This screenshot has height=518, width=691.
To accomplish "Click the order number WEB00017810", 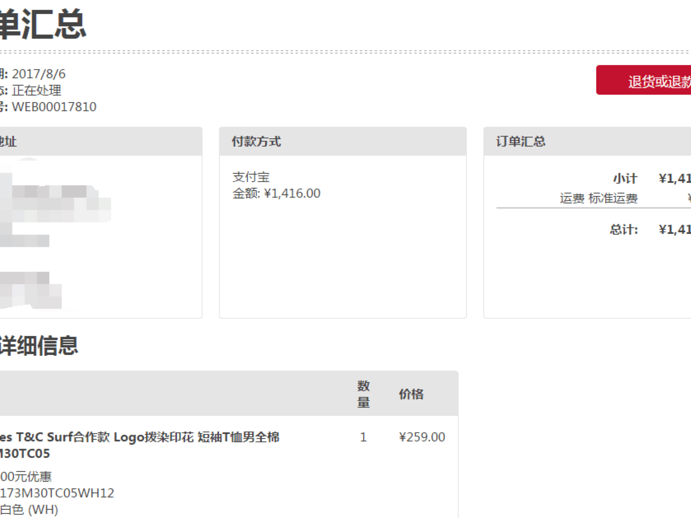I will 54,107.
